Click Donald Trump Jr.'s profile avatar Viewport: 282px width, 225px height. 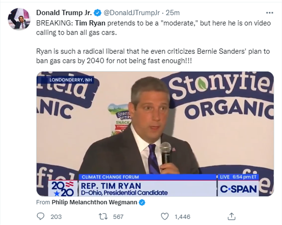point(19,18)
